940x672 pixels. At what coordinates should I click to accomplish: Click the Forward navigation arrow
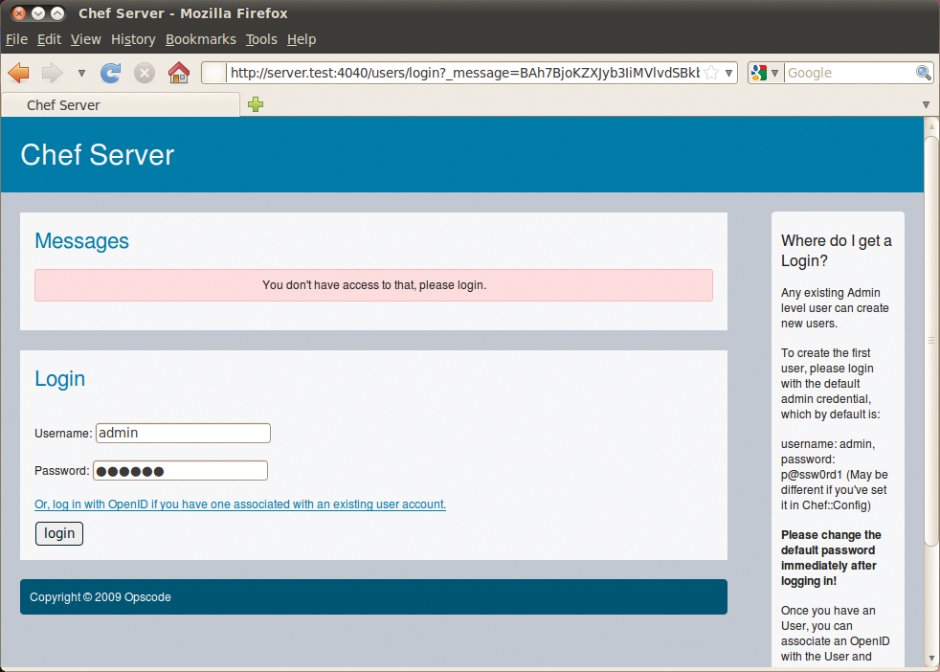pos(52,73)
